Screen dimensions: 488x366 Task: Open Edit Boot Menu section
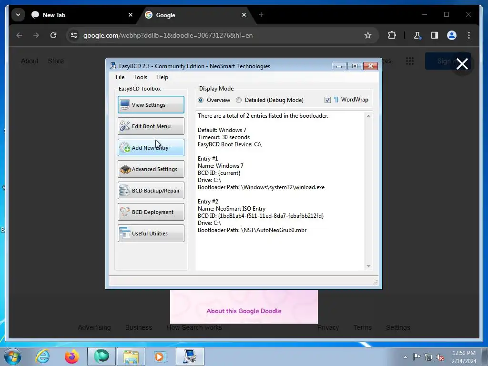click(x=151, y=126)
